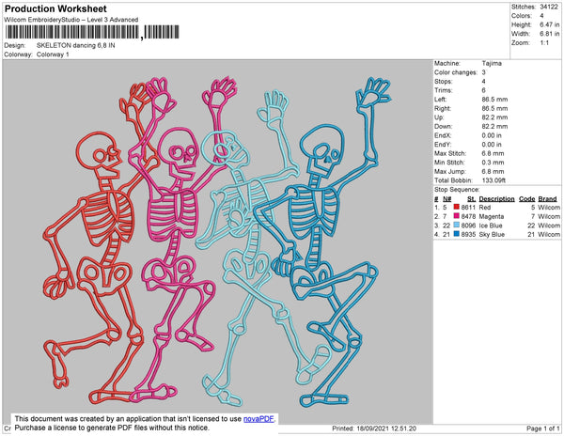
Task: Click the Red thread color swatch
Action: tap(457, 207)
